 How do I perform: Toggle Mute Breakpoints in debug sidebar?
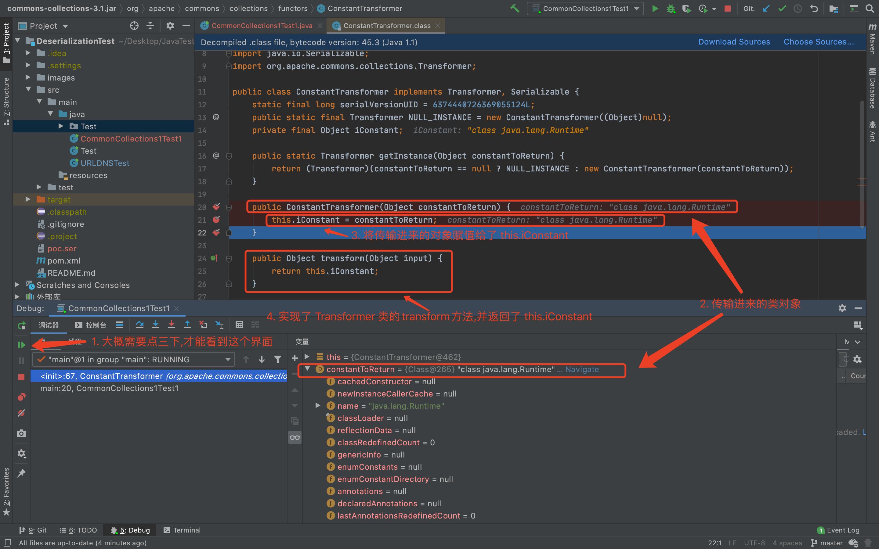[x=21, y=413]
